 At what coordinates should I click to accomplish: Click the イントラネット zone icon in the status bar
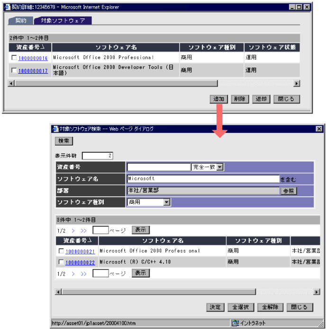tap(235, 323)
